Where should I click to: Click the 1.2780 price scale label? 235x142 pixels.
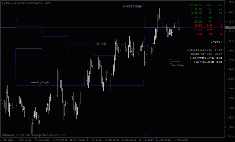pyautogui.click(x=230, y=79)
